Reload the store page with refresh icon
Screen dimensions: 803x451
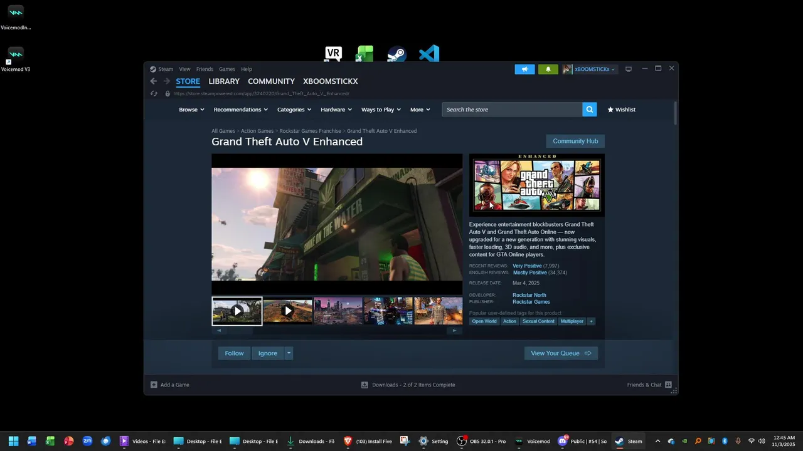coord(154,93)
